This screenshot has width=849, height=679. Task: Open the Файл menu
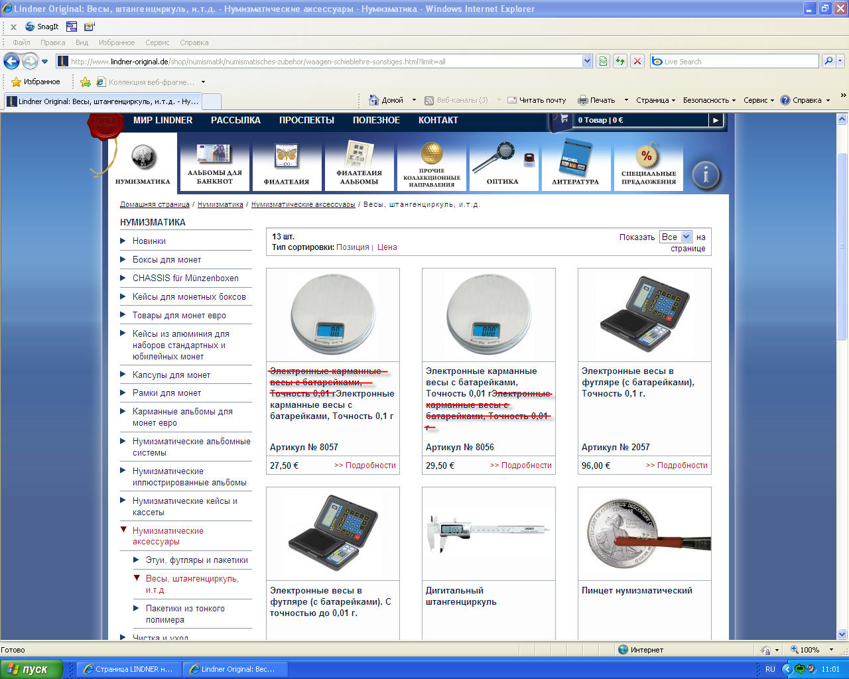[x=21, y=42]
